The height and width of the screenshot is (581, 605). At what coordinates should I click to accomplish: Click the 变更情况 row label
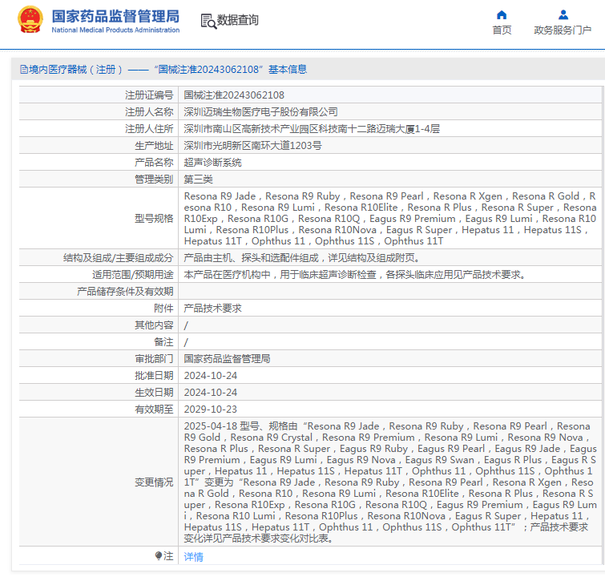pyautogui.click(x=154, y=482)
